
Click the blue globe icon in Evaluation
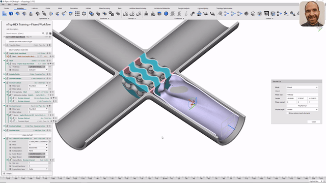point(166,14)
